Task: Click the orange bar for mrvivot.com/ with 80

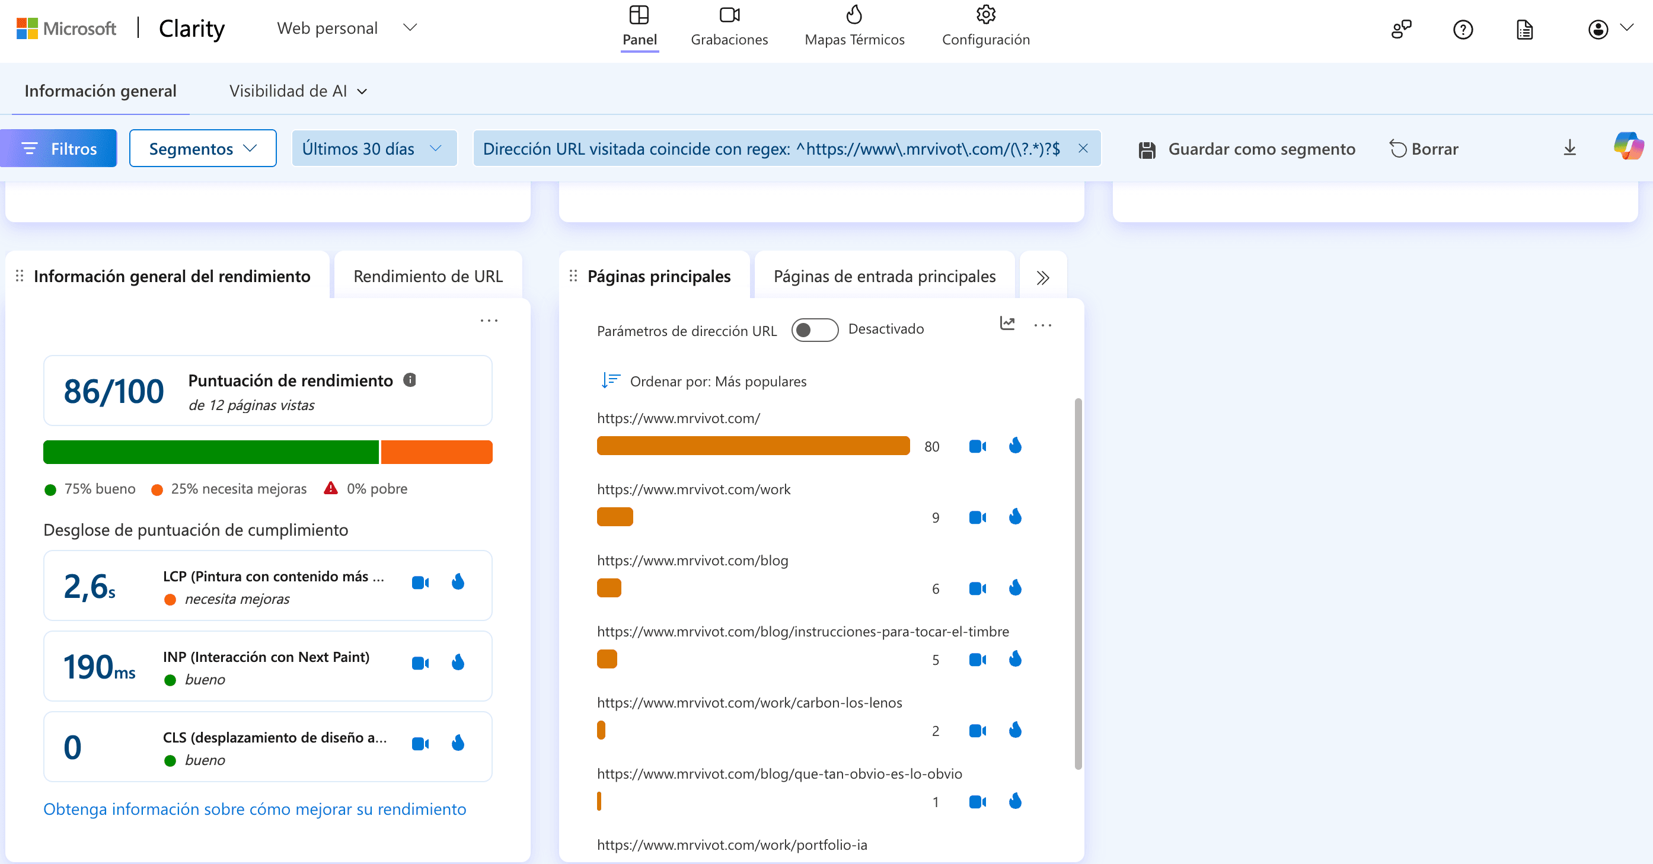Action: click(753, 446)
